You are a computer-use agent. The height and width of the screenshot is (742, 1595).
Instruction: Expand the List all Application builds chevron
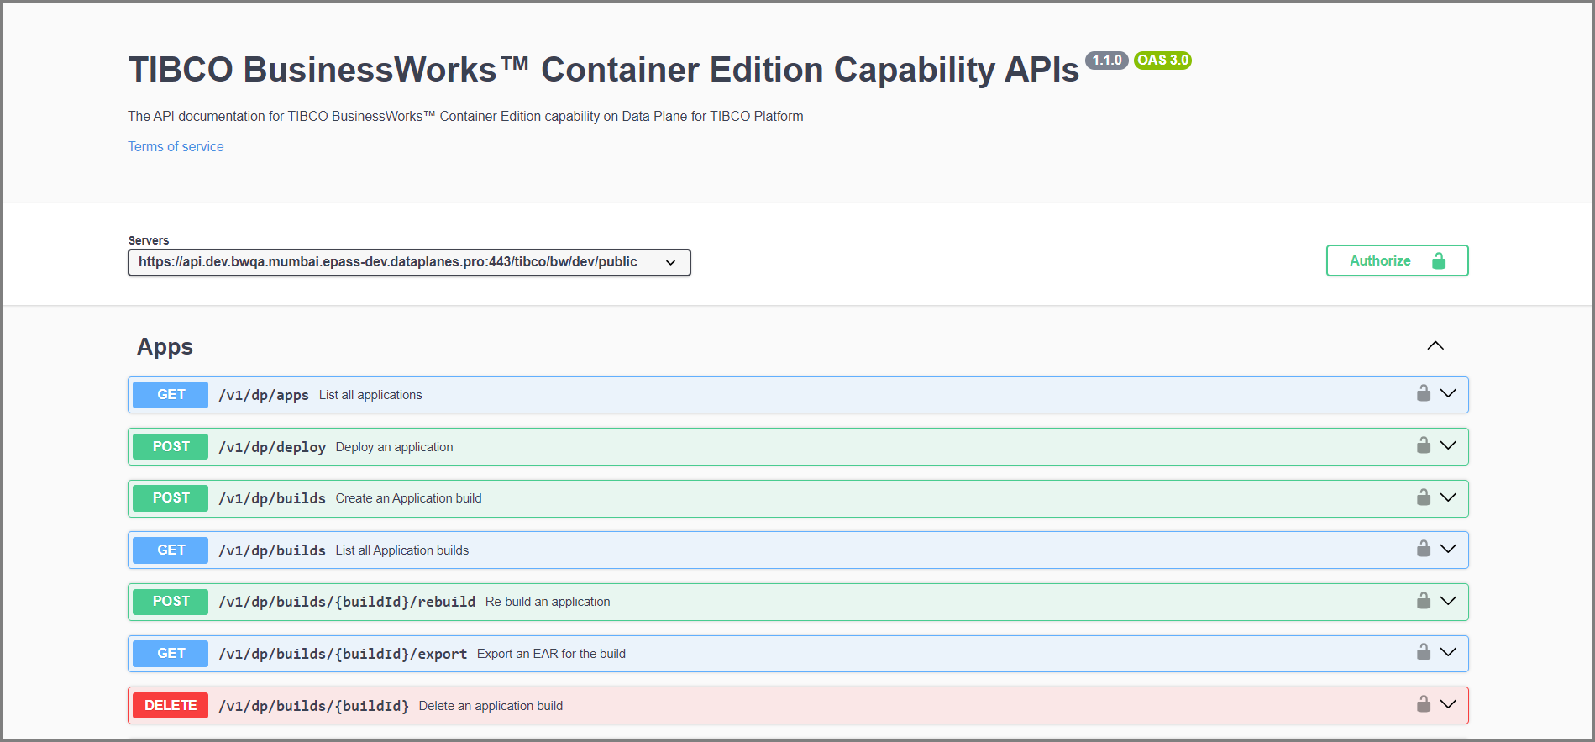pyautogui.click(x=1448, y=549)
